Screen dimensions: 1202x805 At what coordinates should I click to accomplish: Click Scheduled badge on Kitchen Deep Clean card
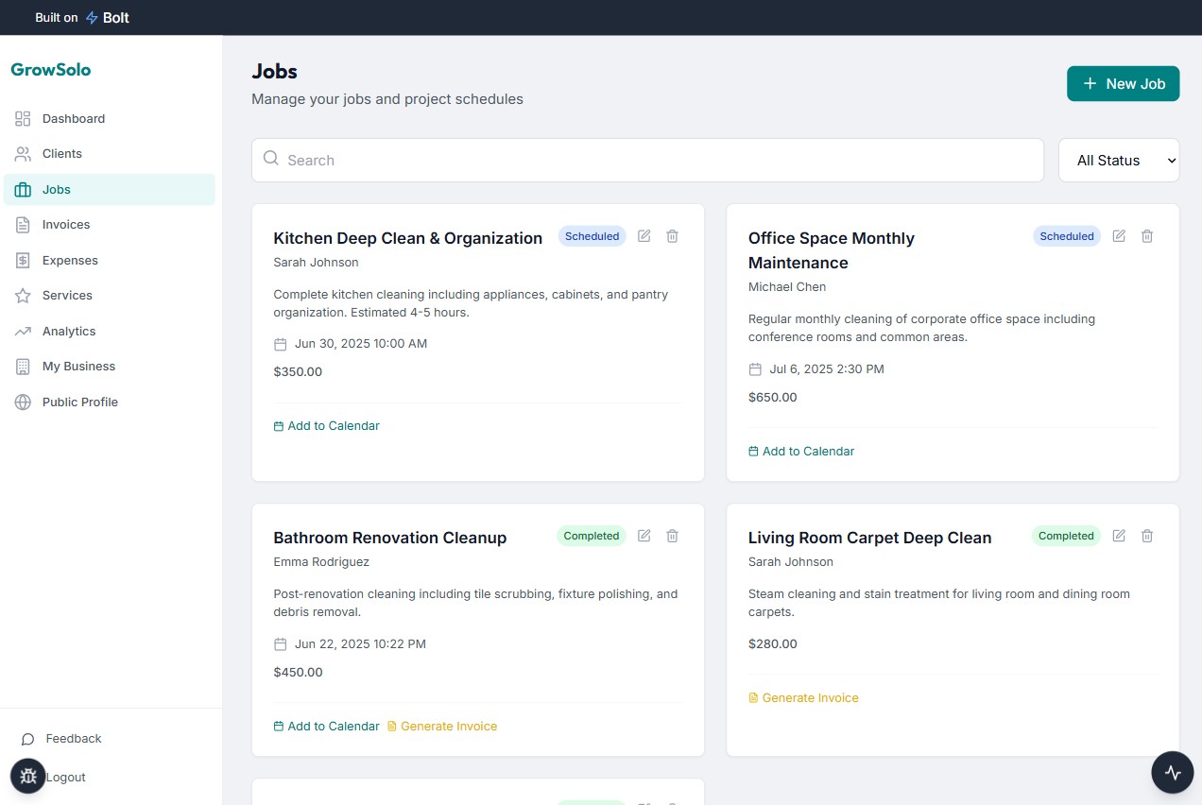click(x=592, y=236)
